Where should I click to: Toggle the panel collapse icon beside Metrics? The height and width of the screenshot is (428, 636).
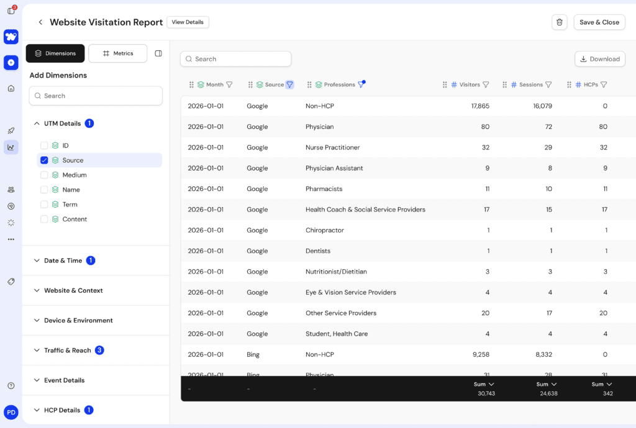coord(158,53)
